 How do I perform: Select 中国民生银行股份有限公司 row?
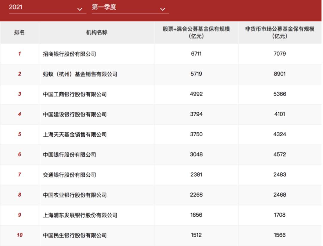pos(161,235)
